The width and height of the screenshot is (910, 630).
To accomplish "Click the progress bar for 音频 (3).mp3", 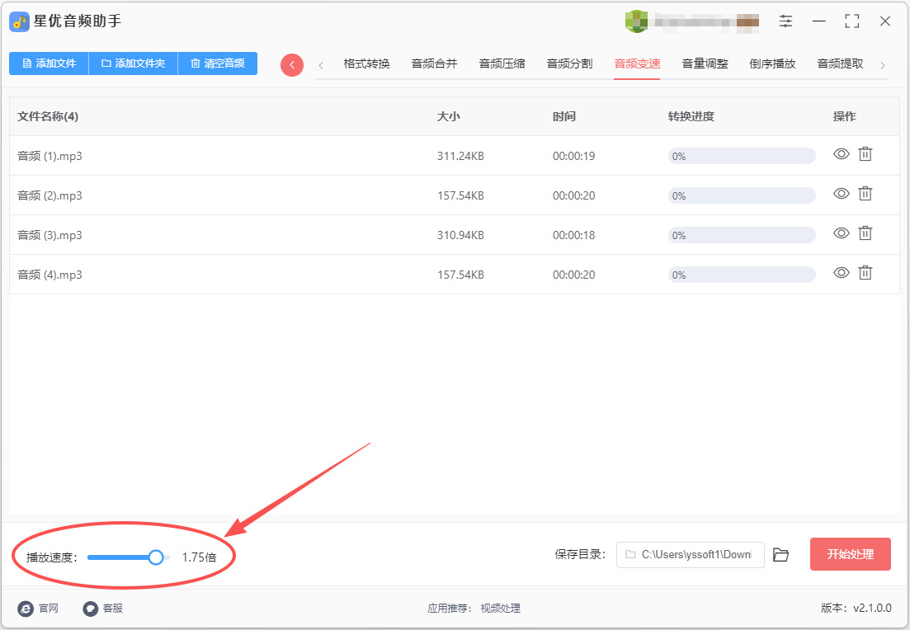I will coord(742,235).
